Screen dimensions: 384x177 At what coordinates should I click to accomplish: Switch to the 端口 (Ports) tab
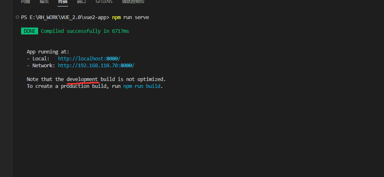pyautogui.click(x=82, y=2)
